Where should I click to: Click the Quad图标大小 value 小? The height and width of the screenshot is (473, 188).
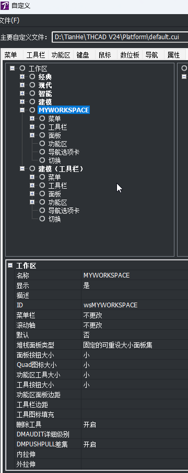87,365
